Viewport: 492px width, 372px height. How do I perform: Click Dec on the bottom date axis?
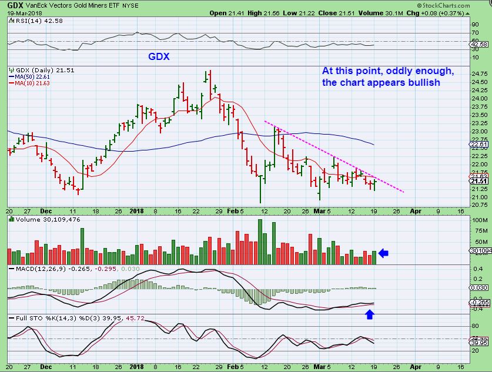46,367
